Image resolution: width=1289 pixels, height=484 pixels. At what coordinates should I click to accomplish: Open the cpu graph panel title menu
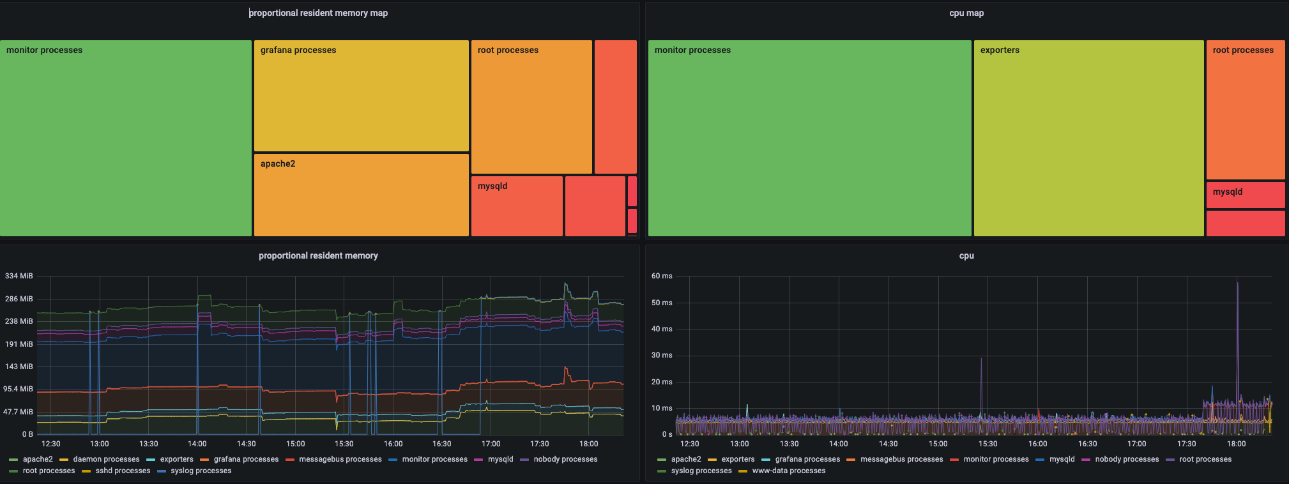[966, 255]
